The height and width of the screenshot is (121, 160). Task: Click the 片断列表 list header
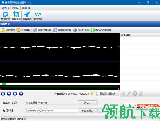(140, 35)
